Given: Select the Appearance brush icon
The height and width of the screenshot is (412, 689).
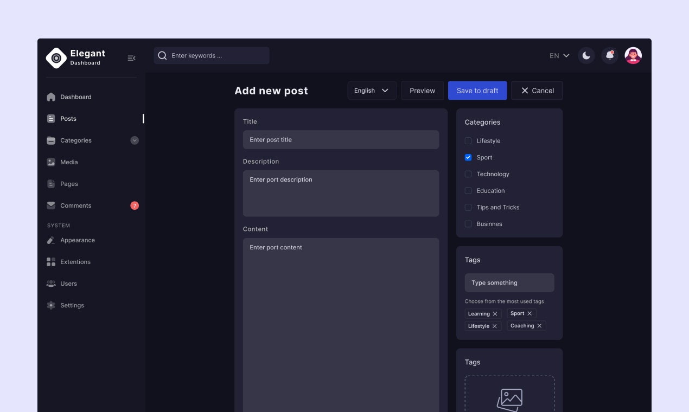Looking at the screenshot, I should (50, 240).
